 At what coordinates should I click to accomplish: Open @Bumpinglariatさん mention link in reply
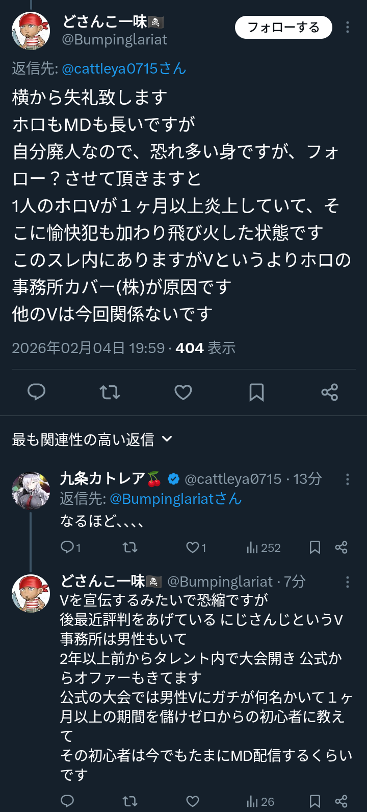(175, 499)
